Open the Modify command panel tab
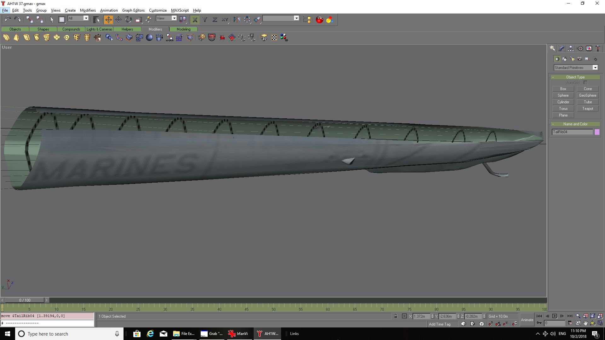The height and width of the screenshot is (340, 605). pos(562,48)
